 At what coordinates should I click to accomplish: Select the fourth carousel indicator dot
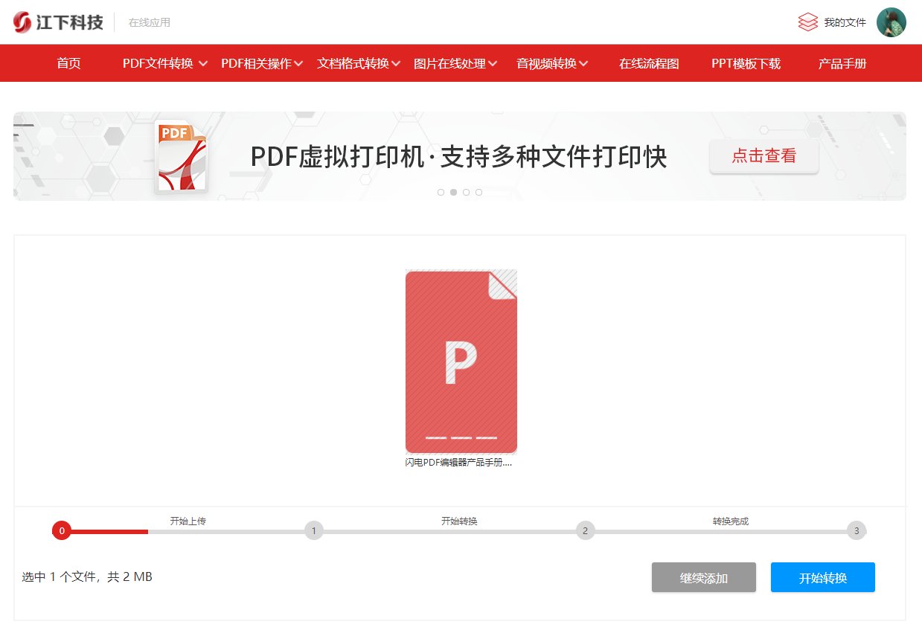tap(478, 192)
